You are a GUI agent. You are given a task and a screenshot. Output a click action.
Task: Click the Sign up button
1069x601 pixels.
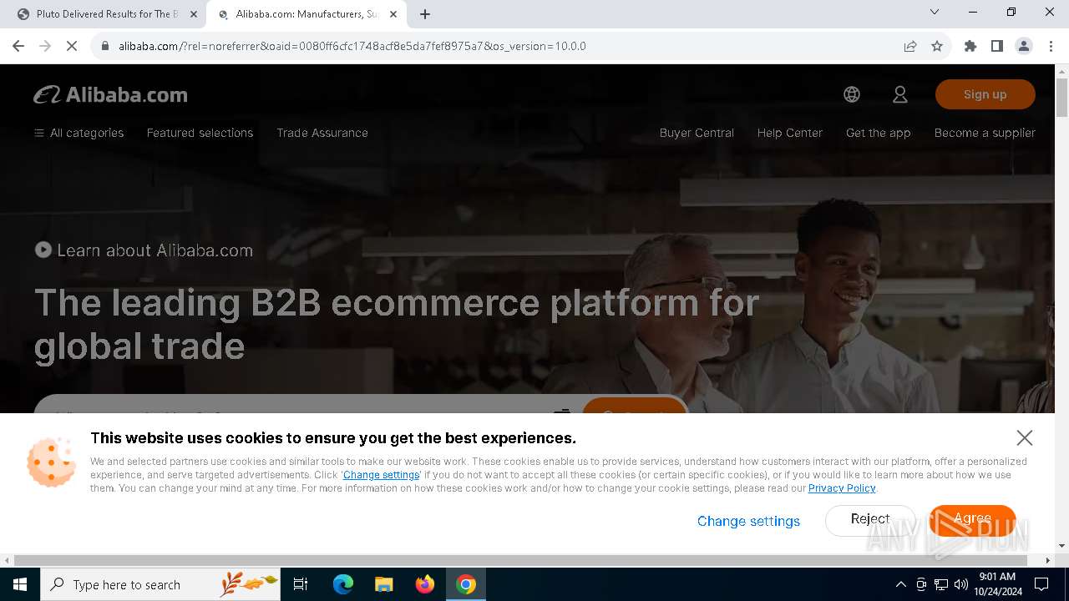tap(985, 94)
